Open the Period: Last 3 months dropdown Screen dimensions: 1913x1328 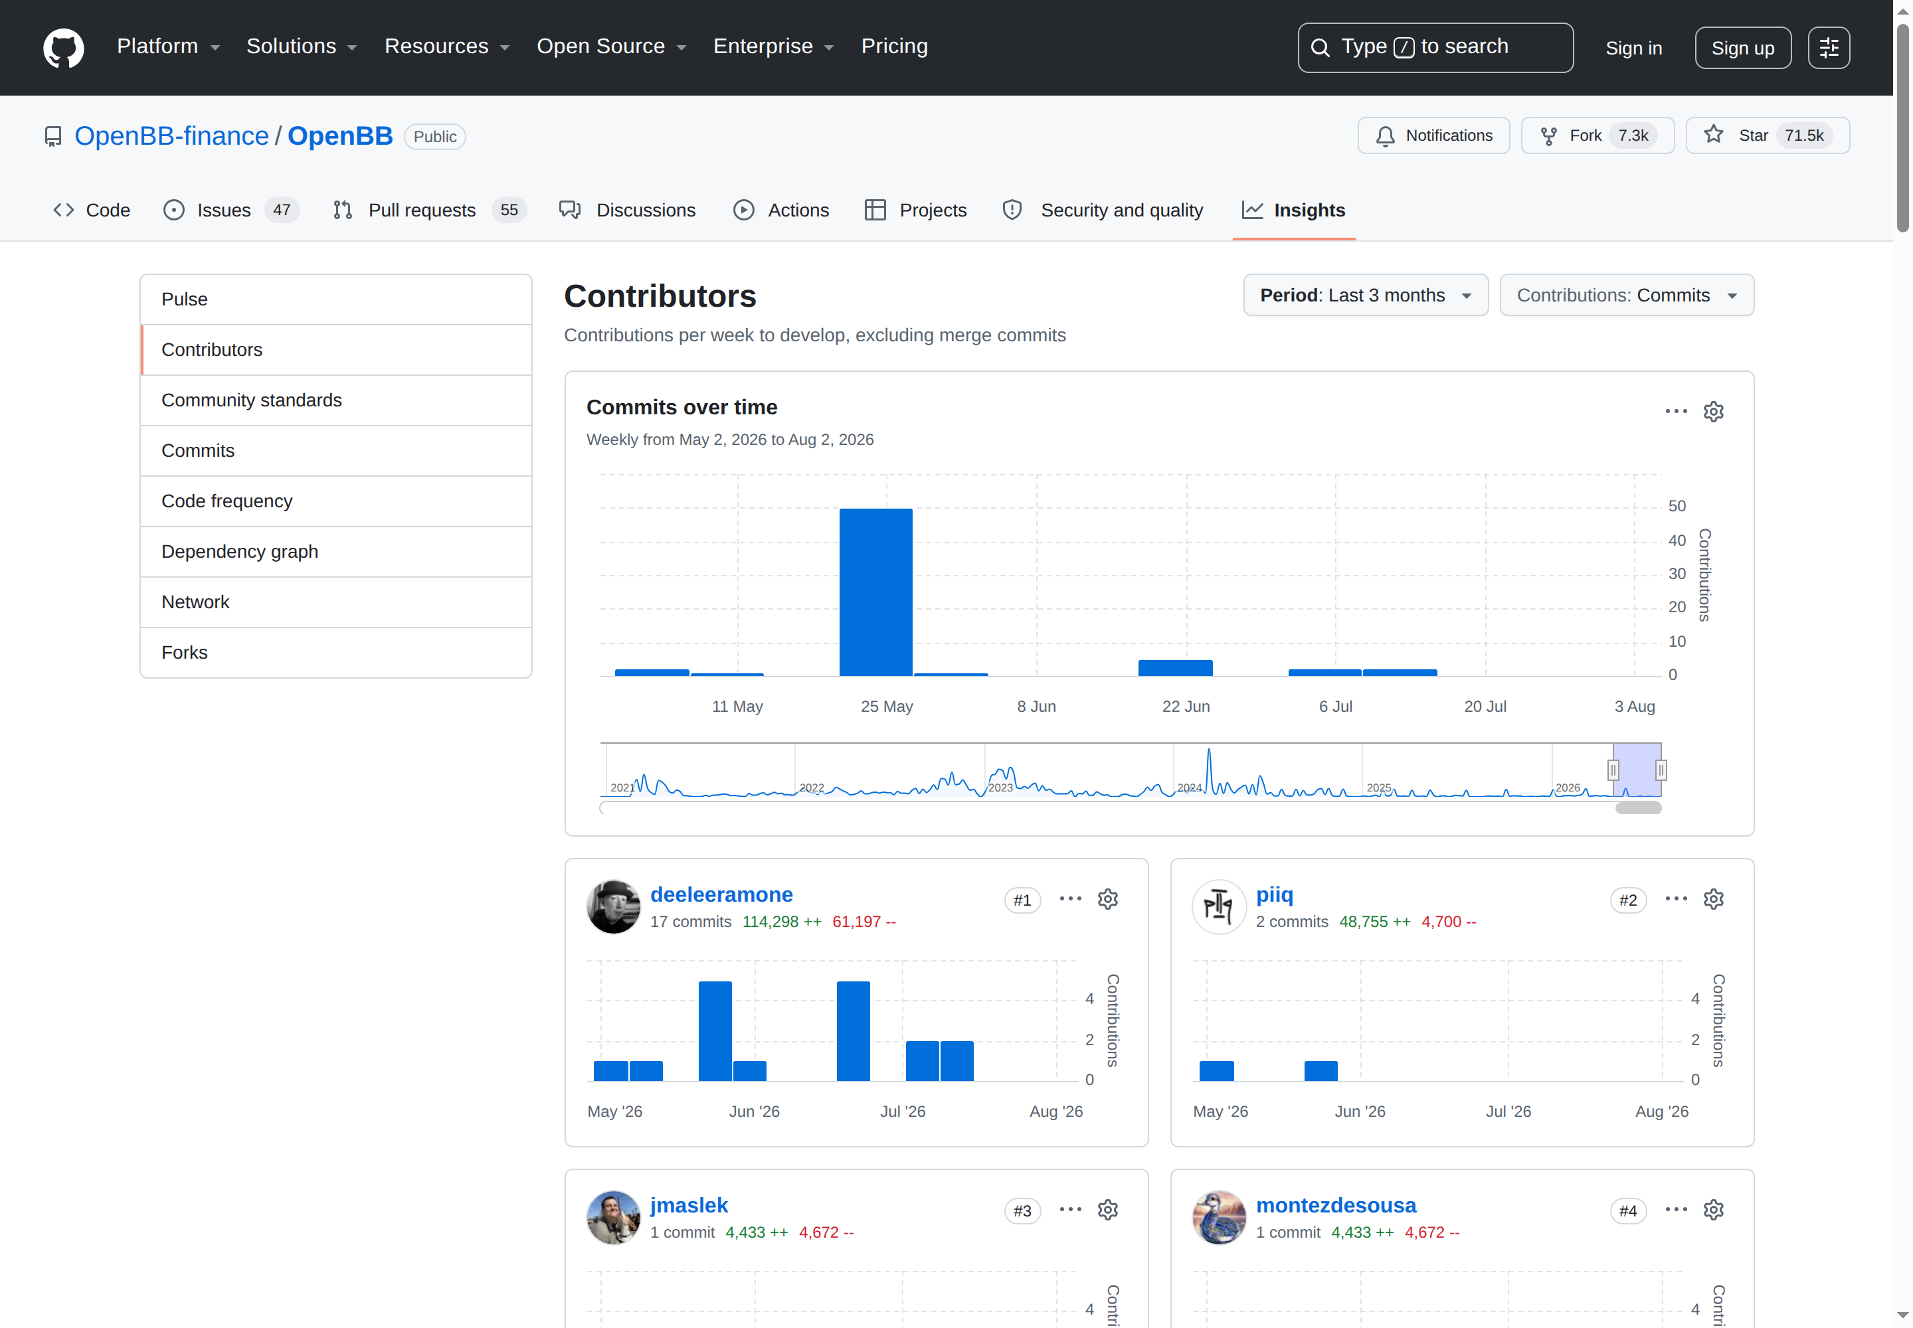(1365, 295)
